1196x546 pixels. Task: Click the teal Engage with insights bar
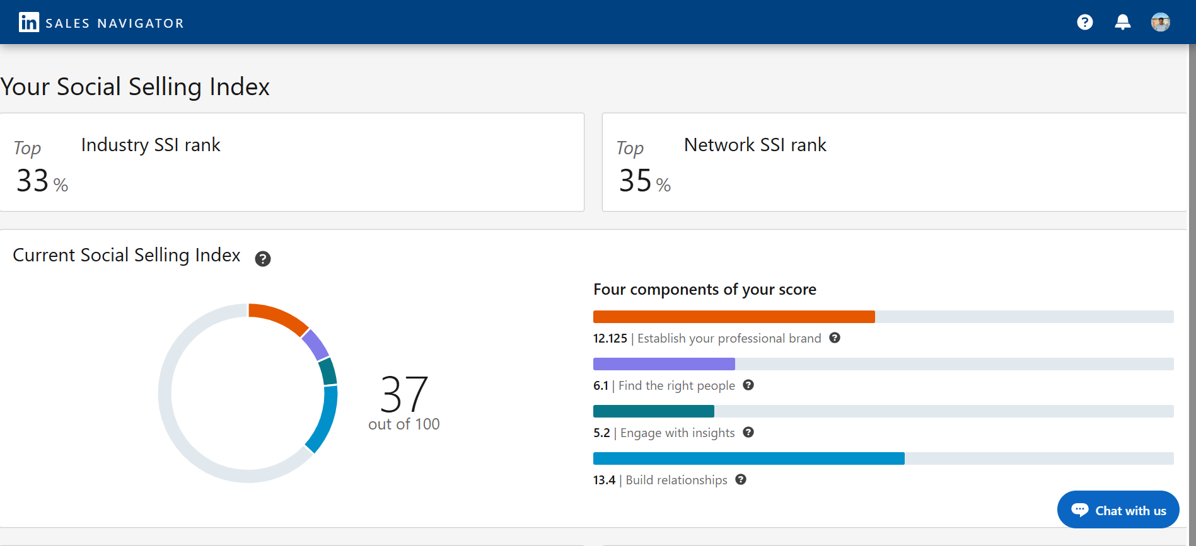point(654,411)
